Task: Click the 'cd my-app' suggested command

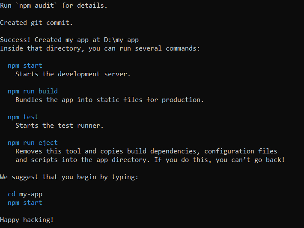Action: tap(25, 195)
